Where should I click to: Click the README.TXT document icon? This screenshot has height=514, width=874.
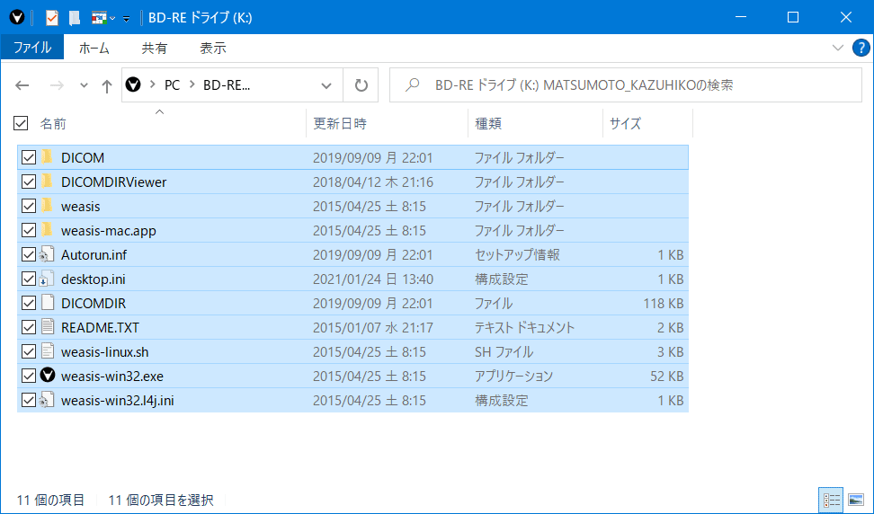click(x=48, y=327)
